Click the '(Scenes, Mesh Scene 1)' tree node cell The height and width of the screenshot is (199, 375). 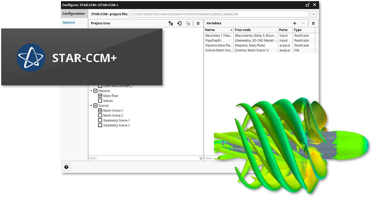256,50
